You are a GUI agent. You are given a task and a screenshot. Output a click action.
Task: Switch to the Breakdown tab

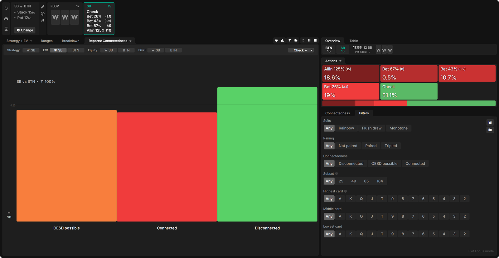70,41
